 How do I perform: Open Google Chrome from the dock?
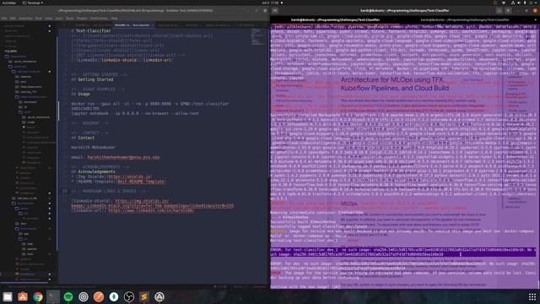coord(38,296)
